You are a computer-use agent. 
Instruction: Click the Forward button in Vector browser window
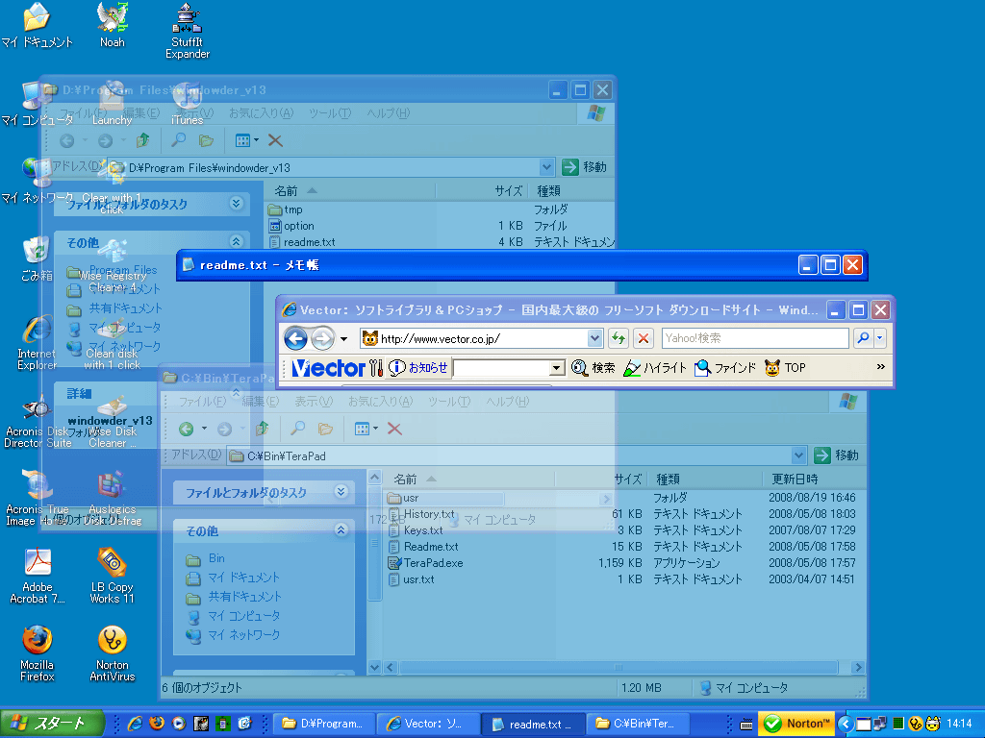click(323, 339)
